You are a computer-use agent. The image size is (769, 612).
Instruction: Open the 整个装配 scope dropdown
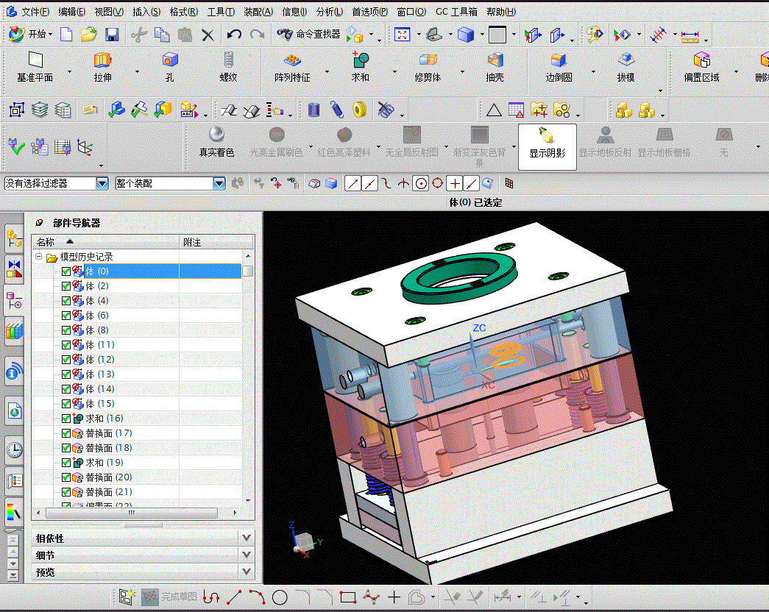[219, 183]
